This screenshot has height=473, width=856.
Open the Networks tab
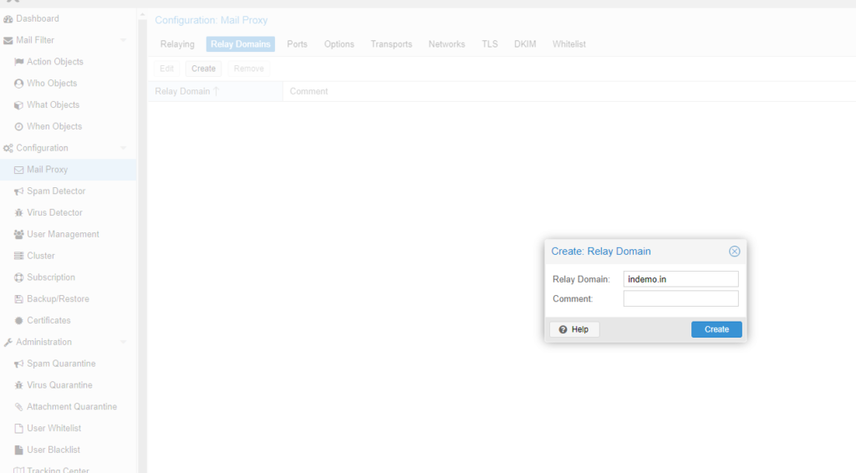[446, 44]
